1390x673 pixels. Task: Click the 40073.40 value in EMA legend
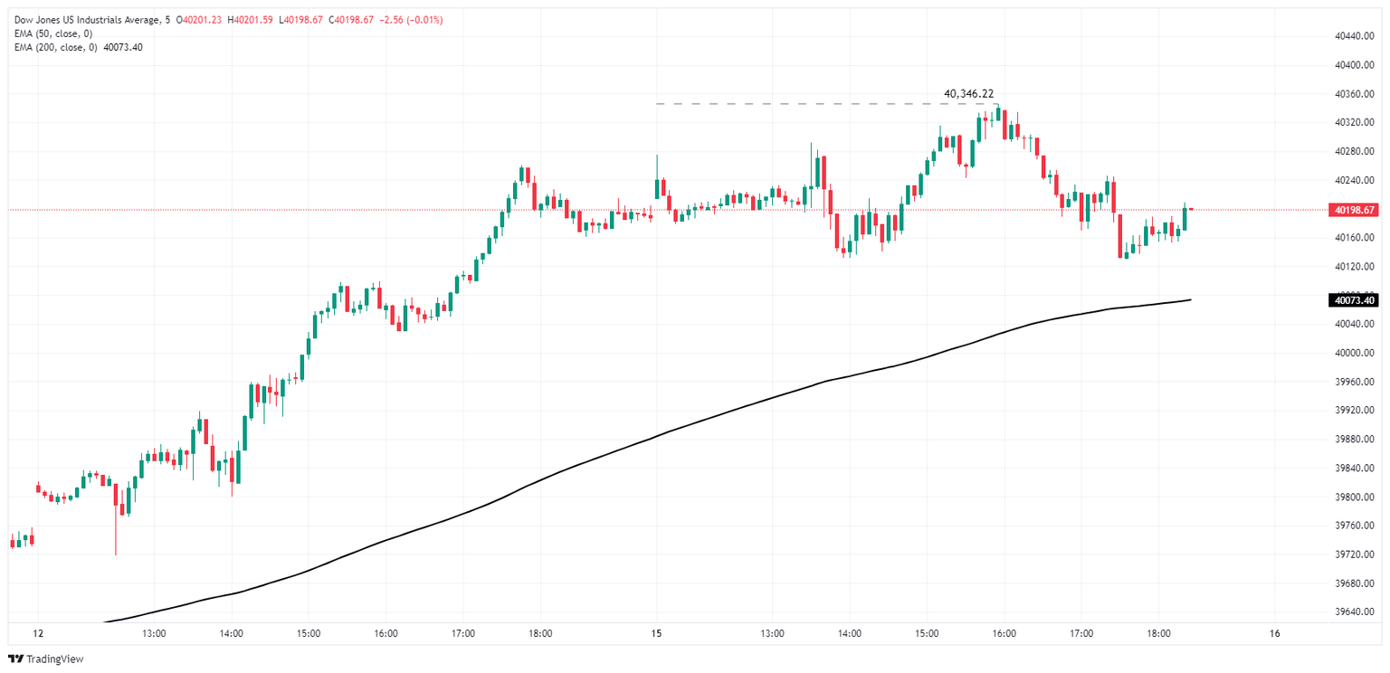122,47
